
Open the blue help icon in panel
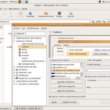tap(27, 2)
